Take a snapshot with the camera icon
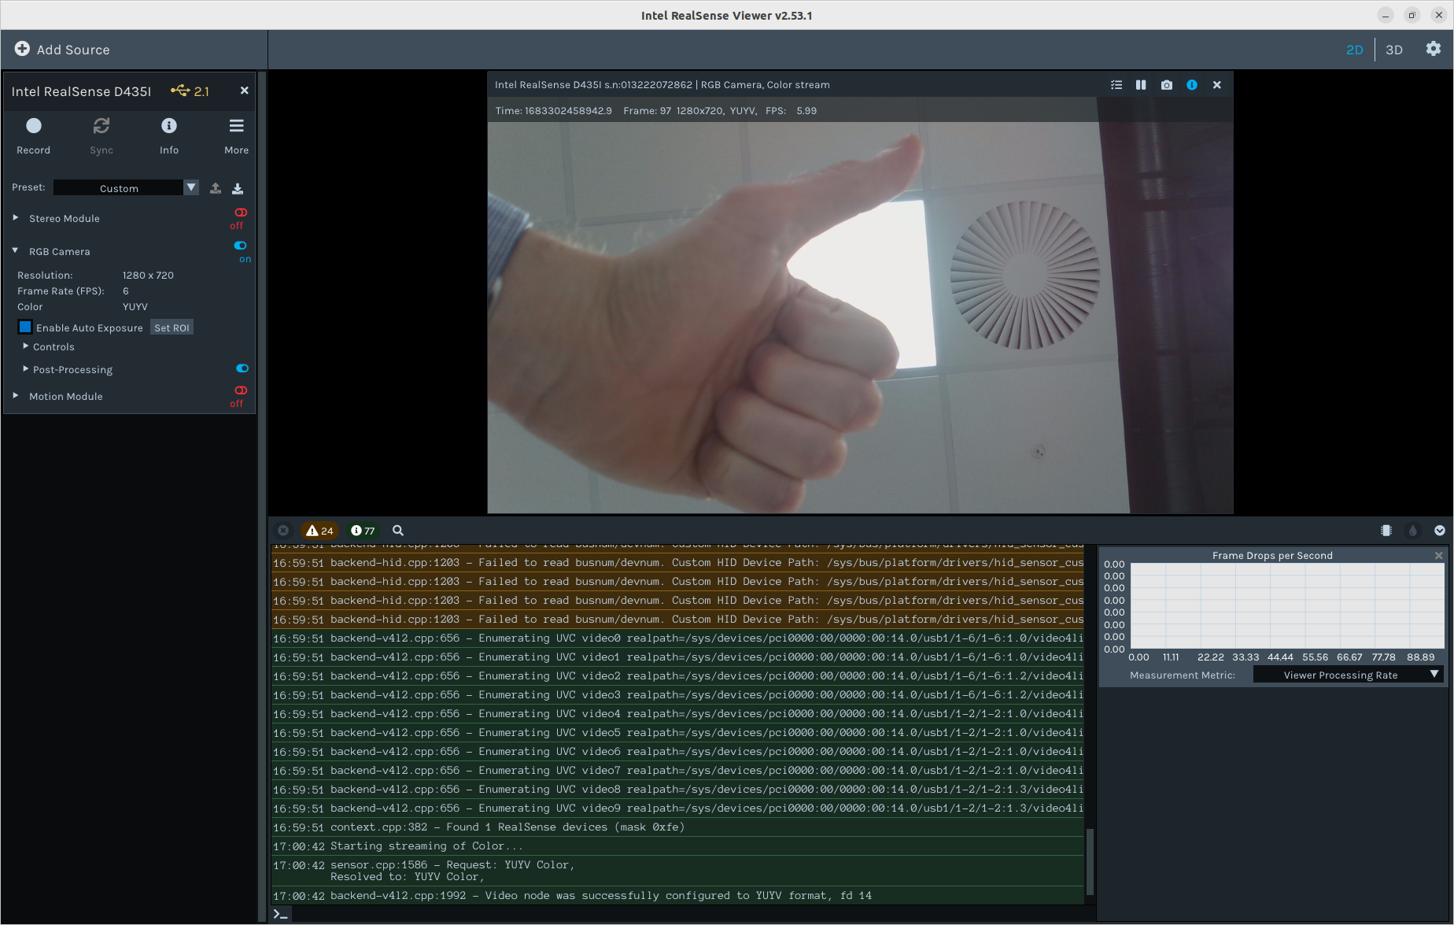Viewport: 1454px width, 925px height. tap(1166, 84)
